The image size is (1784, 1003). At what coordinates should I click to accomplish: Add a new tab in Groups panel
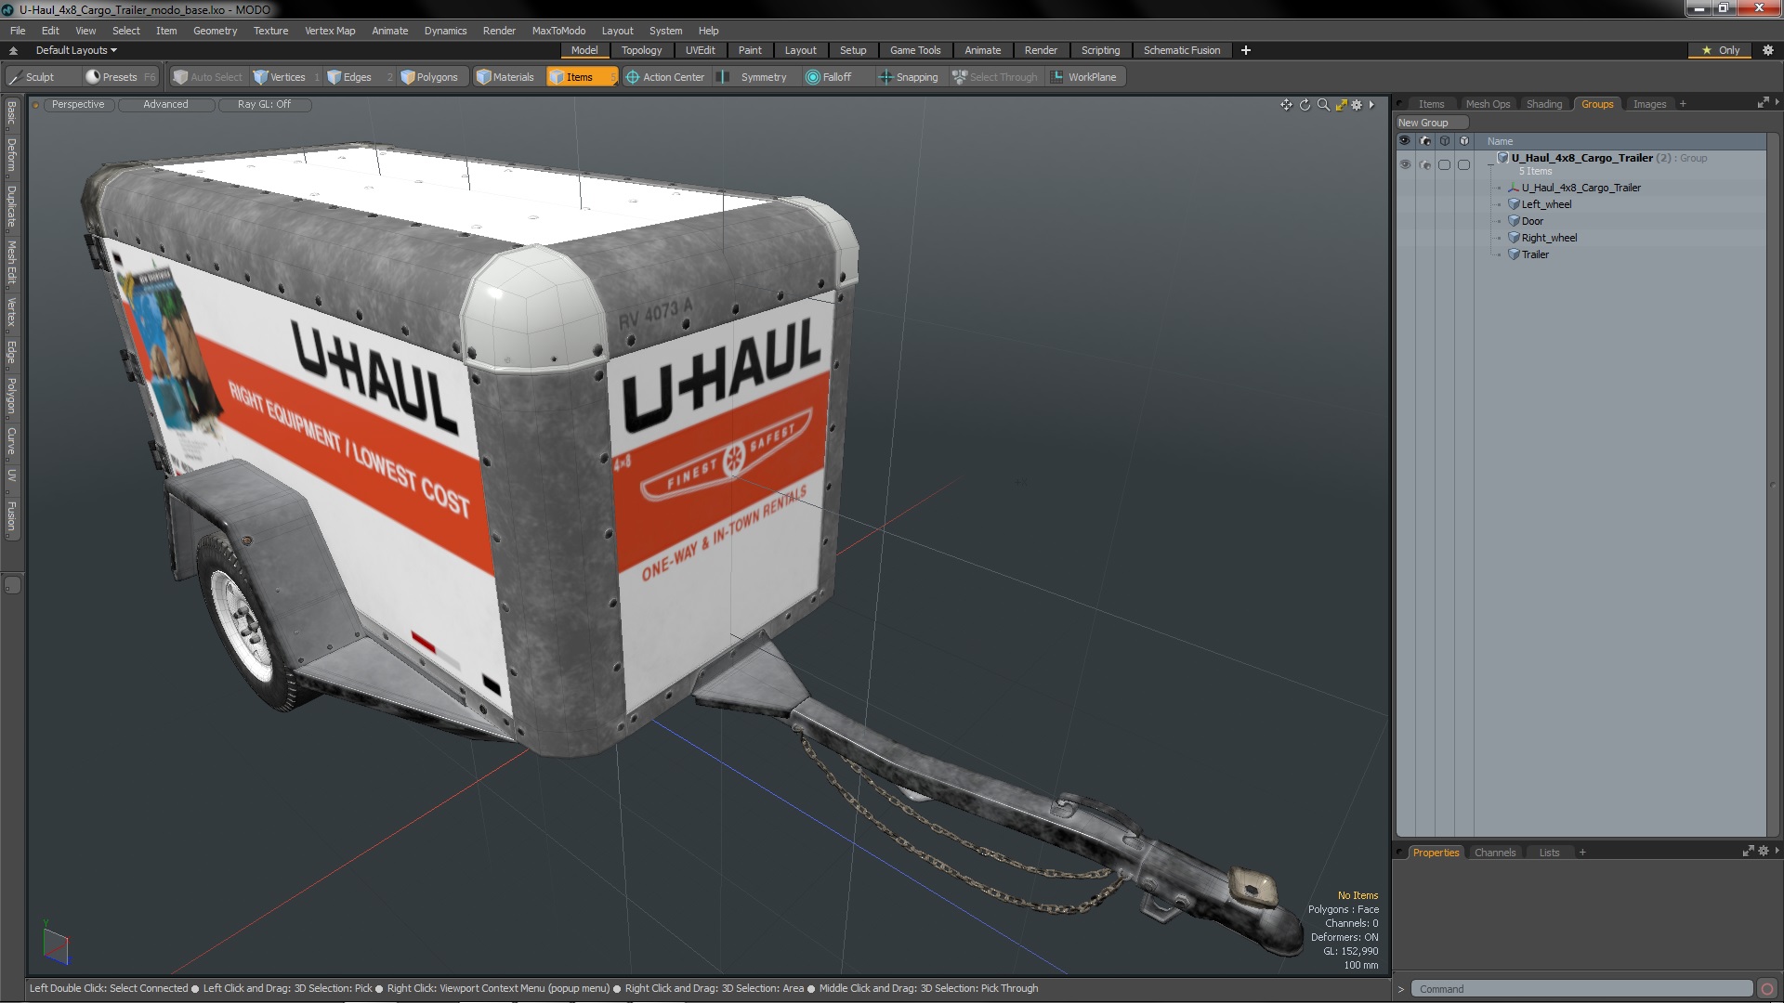[x=1683, y=104]
